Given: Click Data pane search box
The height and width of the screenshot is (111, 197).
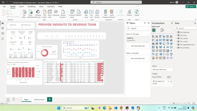Looking at the screenshot, I should coord(185,28).
